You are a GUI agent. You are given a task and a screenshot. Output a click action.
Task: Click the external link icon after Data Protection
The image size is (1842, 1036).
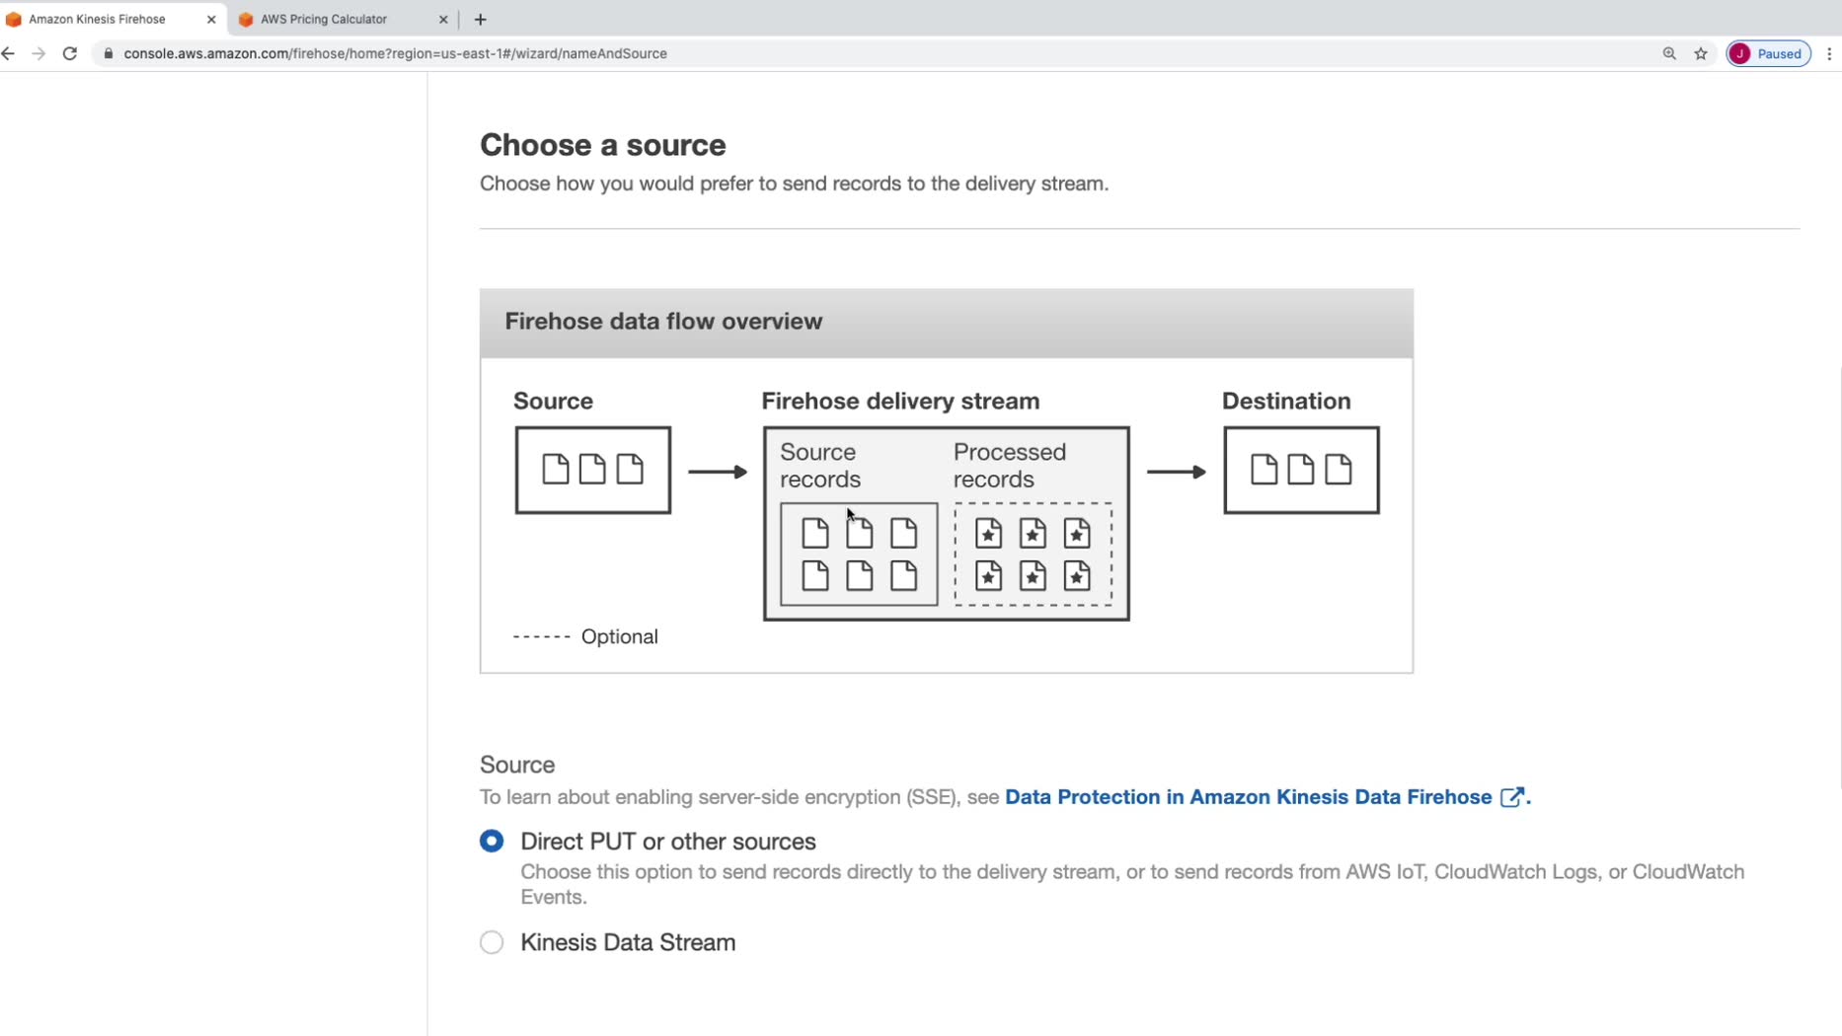tap(1511, 797)
